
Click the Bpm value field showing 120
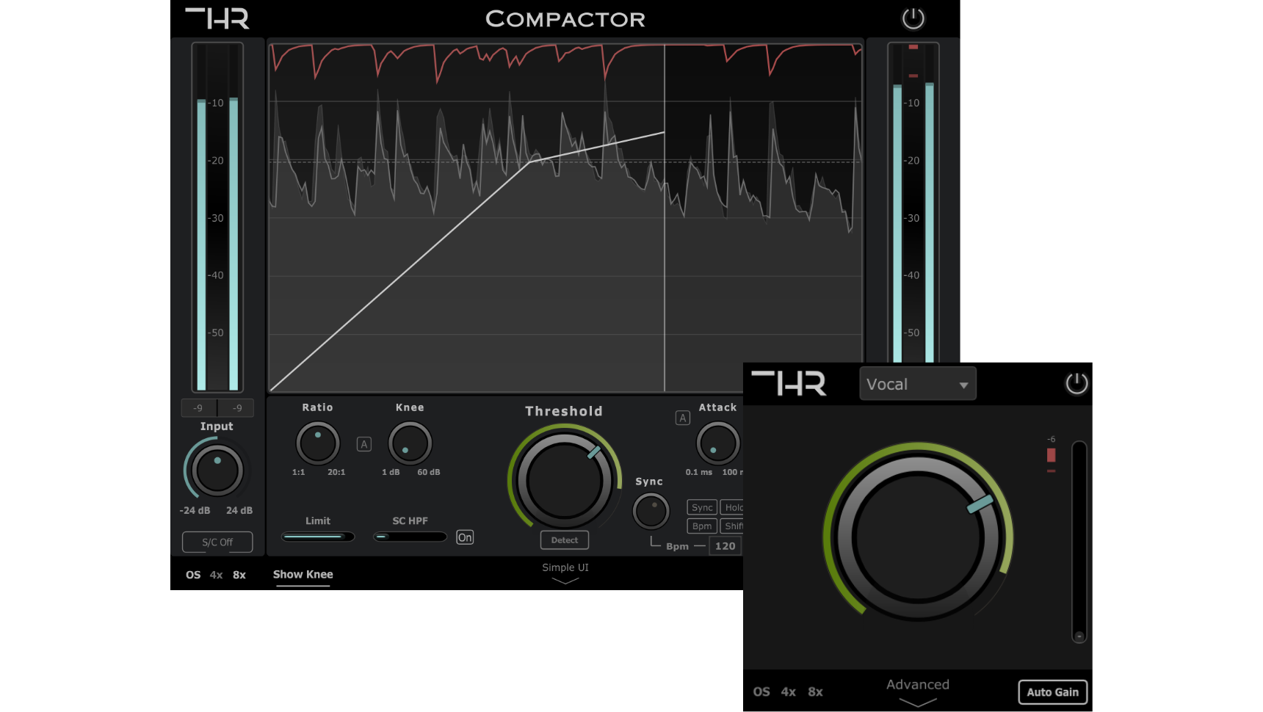tap(725, 545)
